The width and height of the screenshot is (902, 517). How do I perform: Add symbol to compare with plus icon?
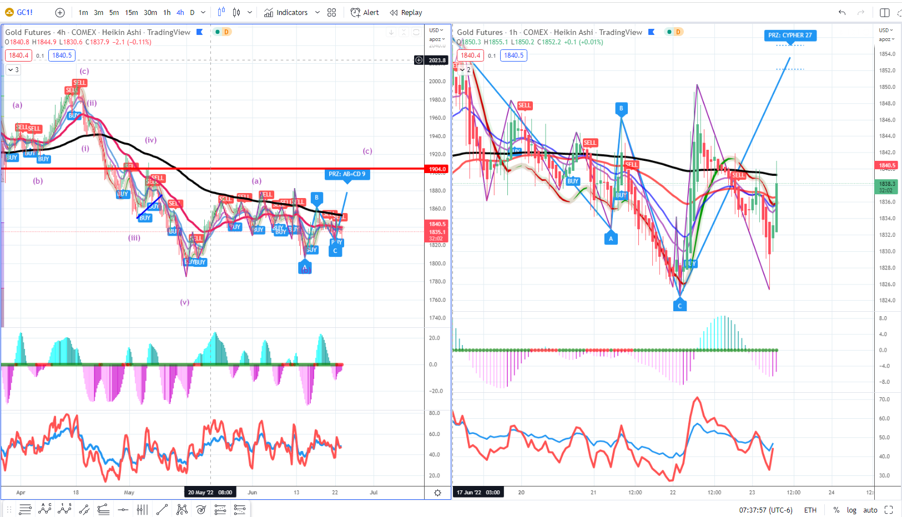[x=60, y=12]
